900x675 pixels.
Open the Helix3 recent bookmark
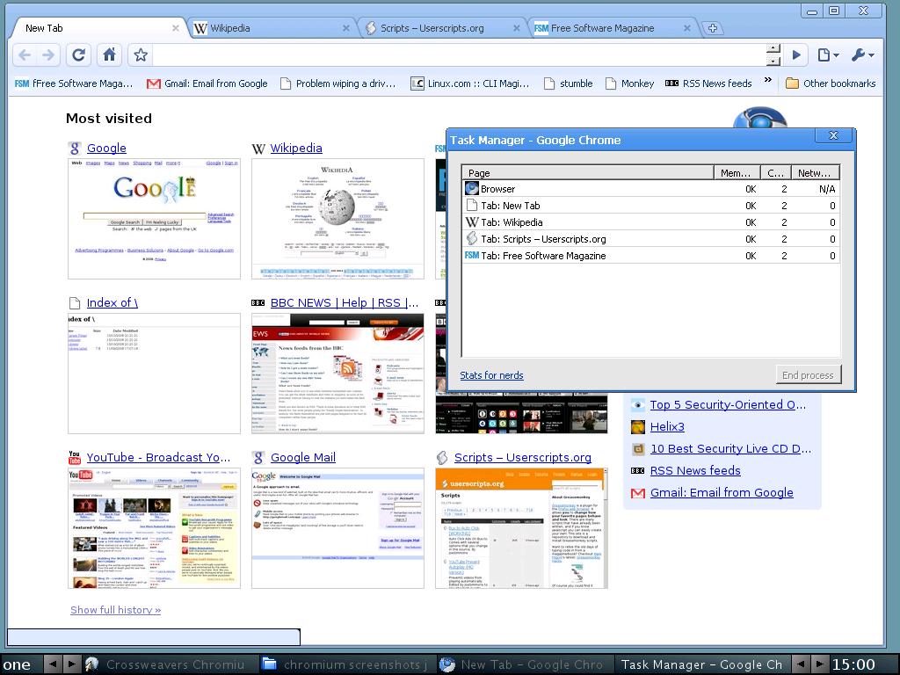(667, 426)
